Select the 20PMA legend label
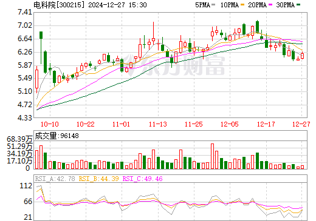 coord(257,5)
